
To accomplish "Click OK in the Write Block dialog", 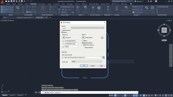I will point(84,66).
